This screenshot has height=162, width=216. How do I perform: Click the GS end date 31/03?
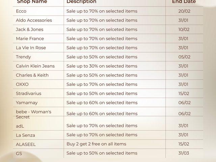click(184, 153)
